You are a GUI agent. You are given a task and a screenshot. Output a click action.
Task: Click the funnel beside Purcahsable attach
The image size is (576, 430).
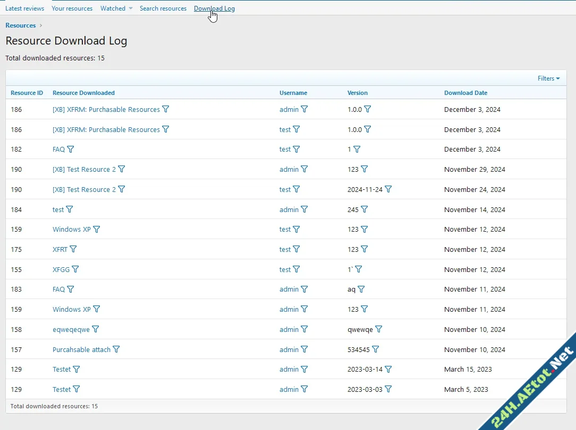116,349
